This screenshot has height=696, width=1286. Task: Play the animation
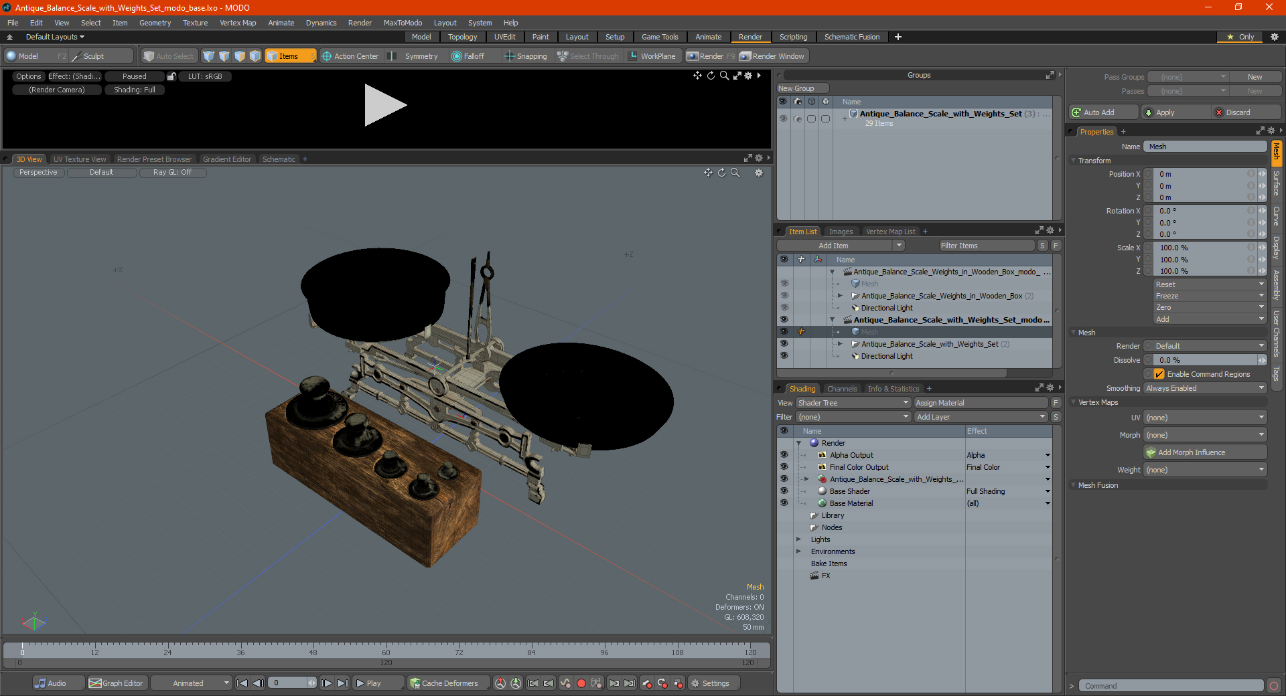tap(377, 683)
